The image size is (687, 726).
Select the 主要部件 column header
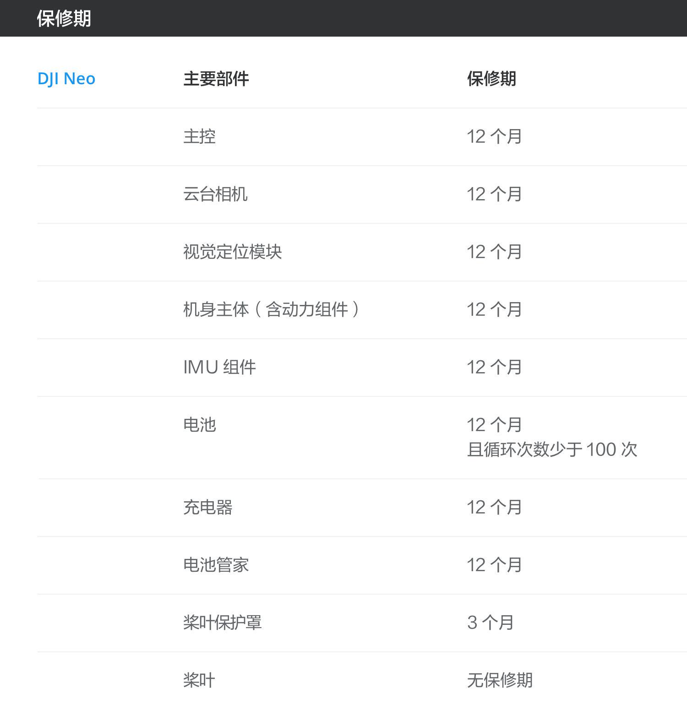216,79
